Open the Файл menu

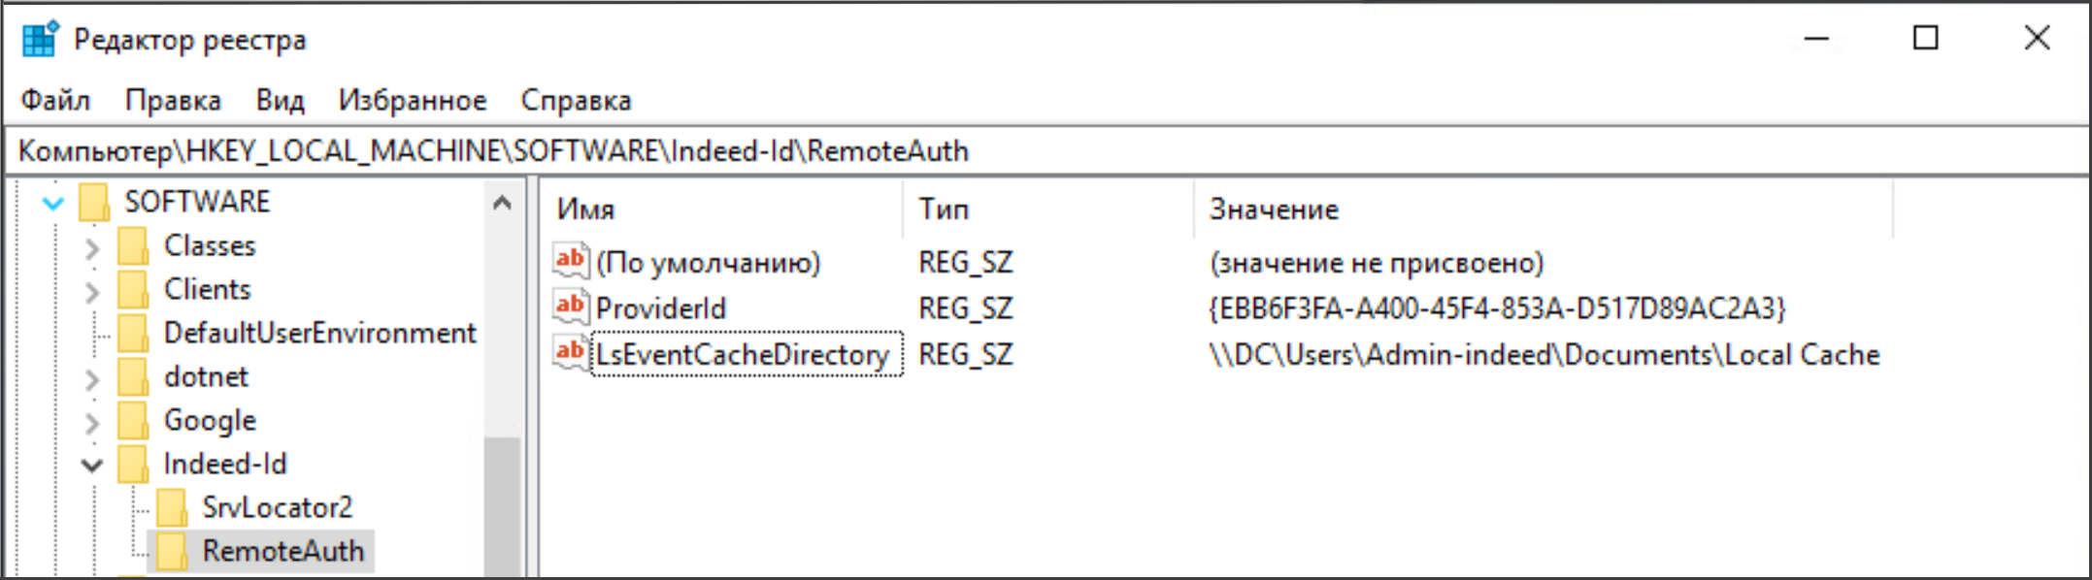(55, 100)
